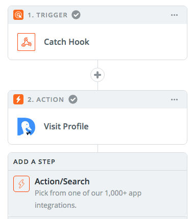Add a step with the plus button
The height and width of the screenshot is (219, 192).
pos(98,75)
